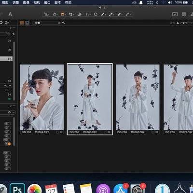193x193 pixels.
Task: Open the 调整 menu
Action: coord(15,2)
